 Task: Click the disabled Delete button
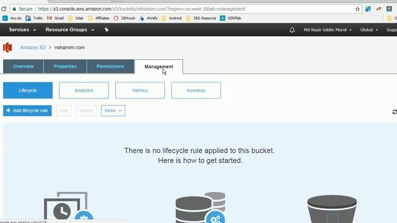pyautogui.click(x=86, y=111)
